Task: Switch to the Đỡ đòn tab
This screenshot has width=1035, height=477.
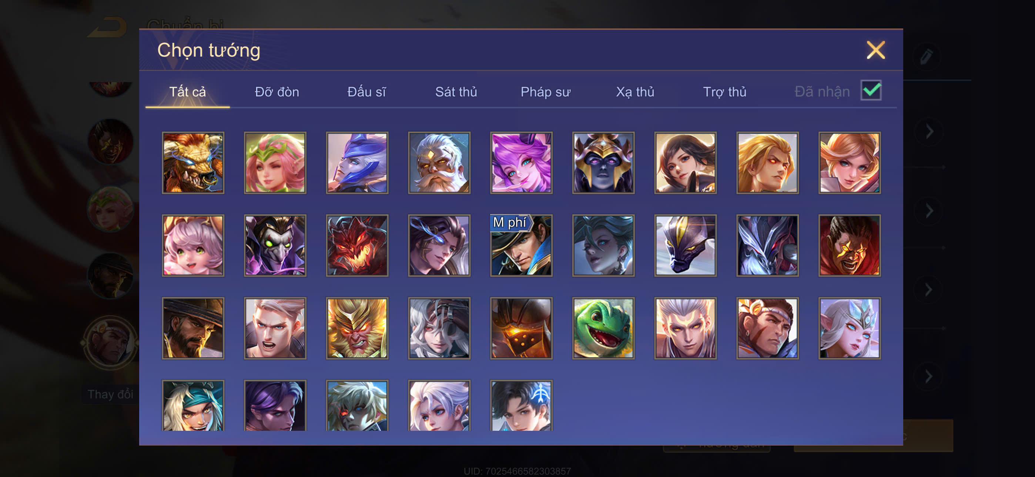Action: [277, 92]
